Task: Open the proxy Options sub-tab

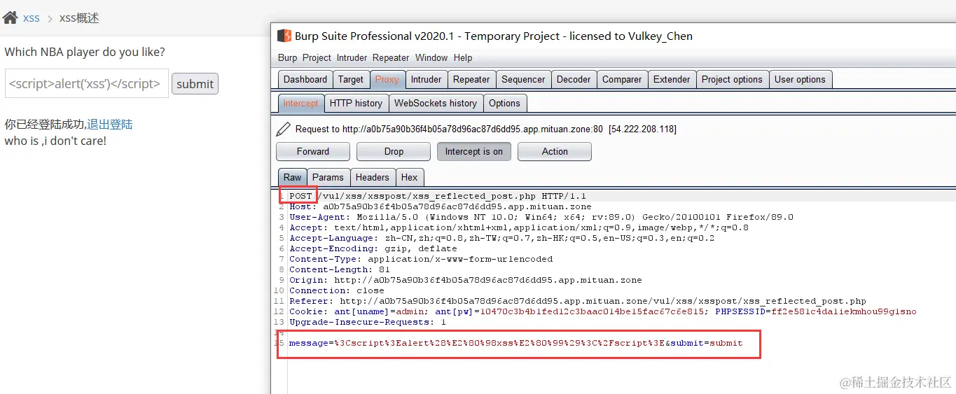Action: pos(504,103)
